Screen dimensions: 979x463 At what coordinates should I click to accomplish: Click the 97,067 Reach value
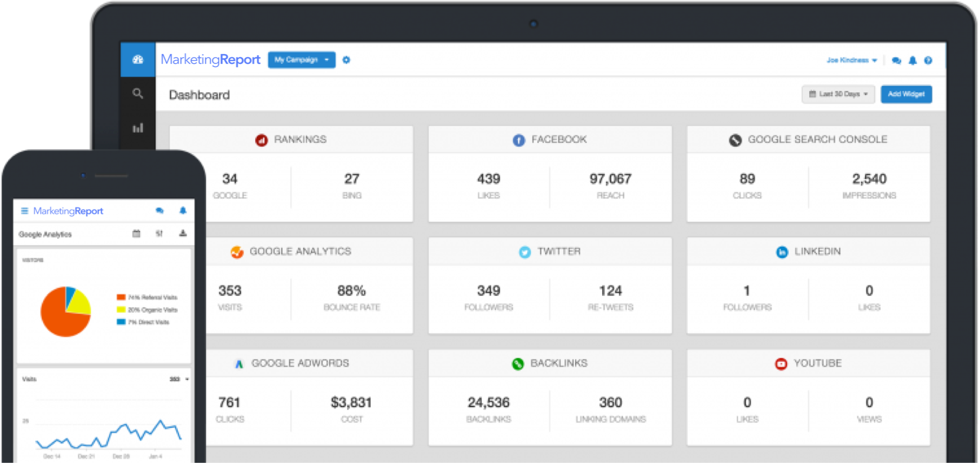coord(610,179)
